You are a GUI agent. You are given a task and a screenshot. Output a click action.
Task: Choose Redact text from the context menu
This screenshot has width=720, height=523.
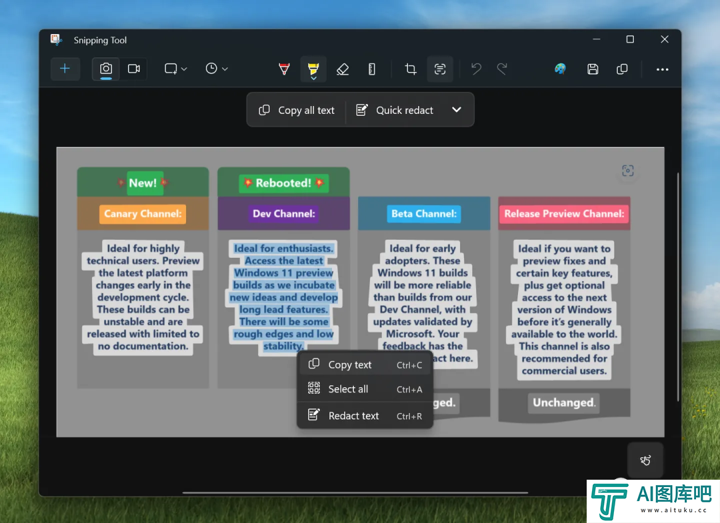pos(365,416)
